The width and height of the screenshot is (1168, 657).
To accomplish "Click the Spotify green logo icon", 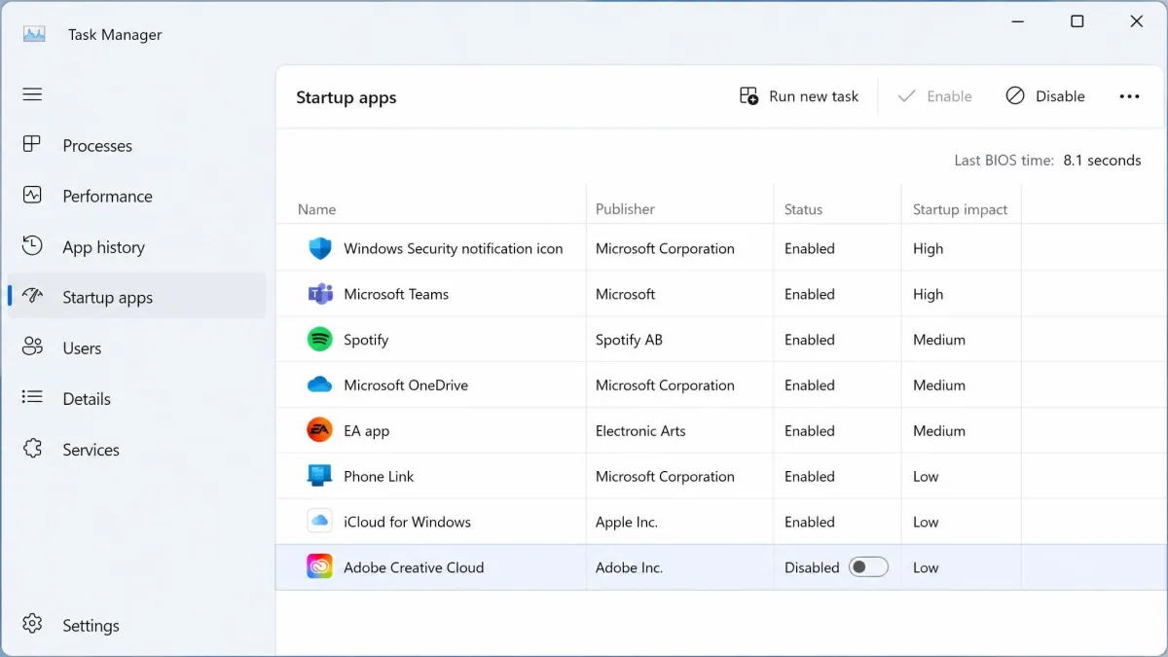I will [319, 340].
